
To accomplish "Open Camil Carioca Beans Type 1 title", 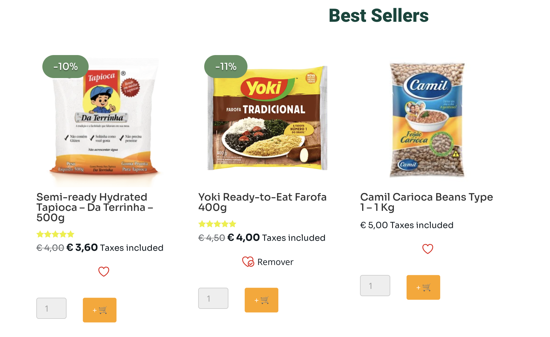I will click(x=426, y=202).
